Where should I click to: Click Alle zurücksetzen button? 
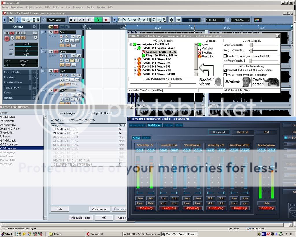coord(81,218)
